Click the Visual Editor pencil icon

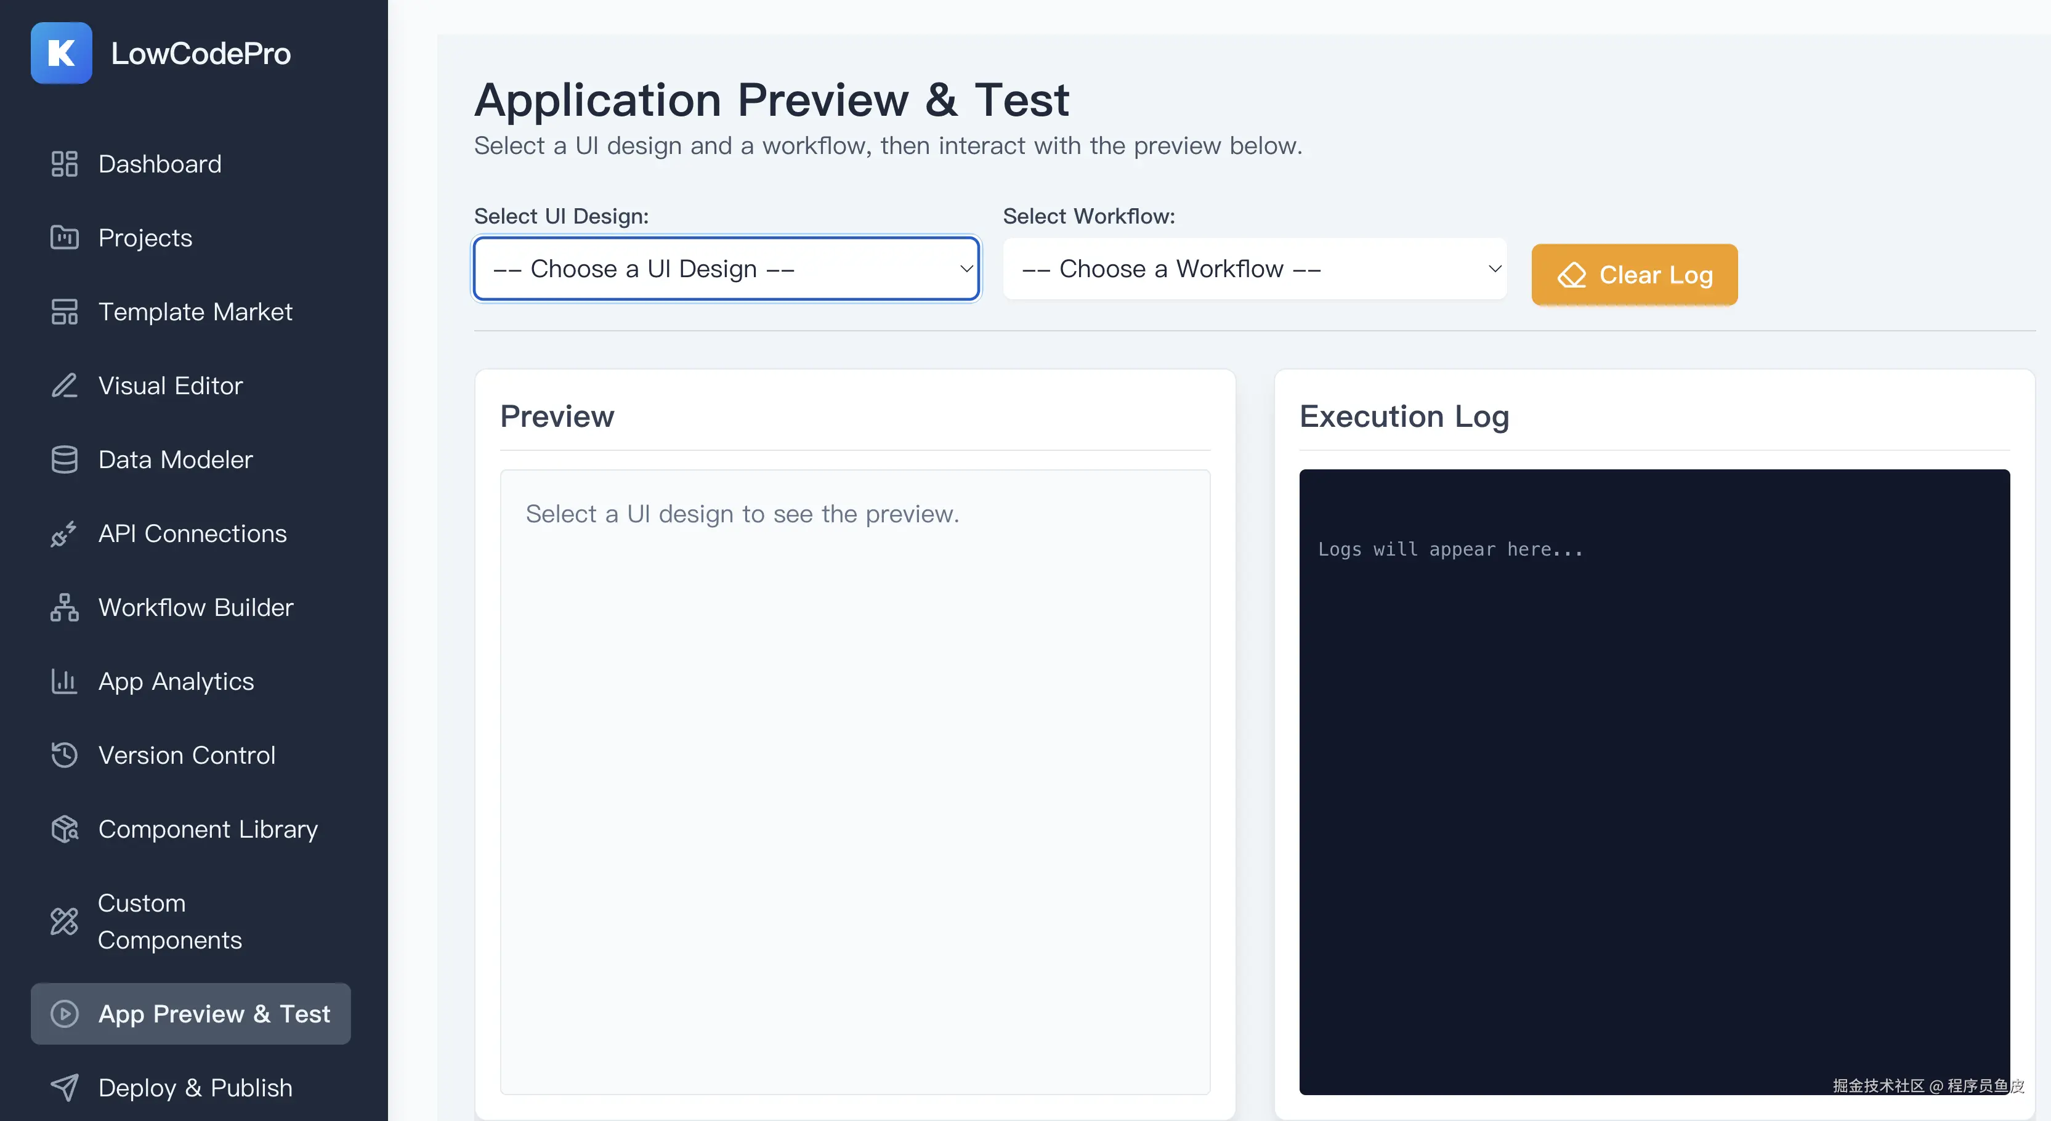65,386
